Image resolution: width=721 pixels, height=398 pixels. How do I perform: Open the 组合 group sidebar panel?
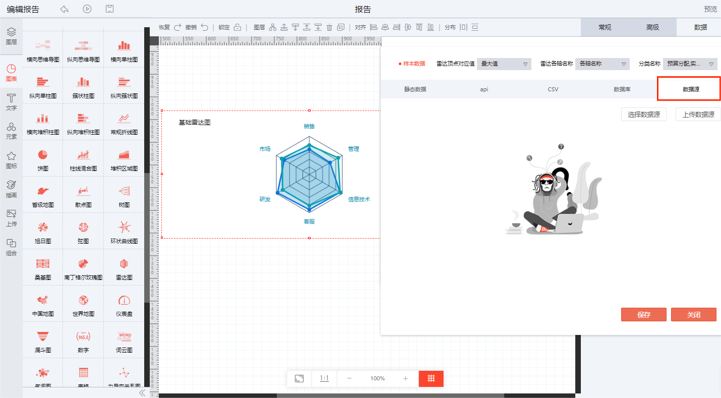11,247
